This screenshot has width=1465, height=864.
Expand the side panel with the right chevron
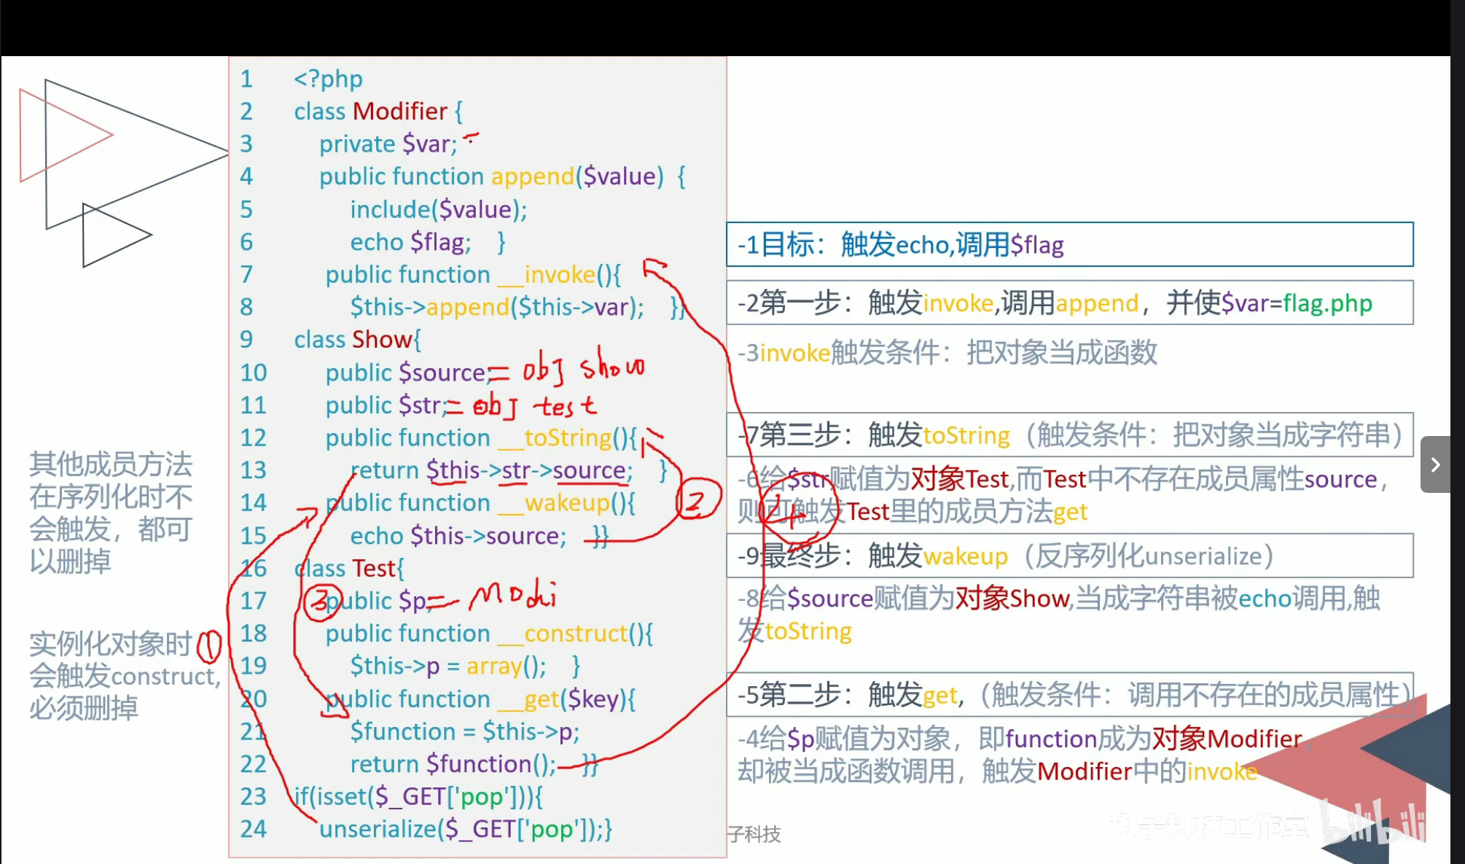1435,464
